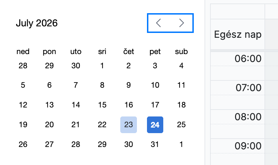Open the July 2026 month title
Viewport: 278px width, 165px height.
(x=37, y=23)
